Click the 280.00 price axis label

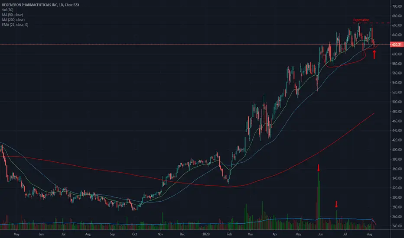[x=397, y=207]
